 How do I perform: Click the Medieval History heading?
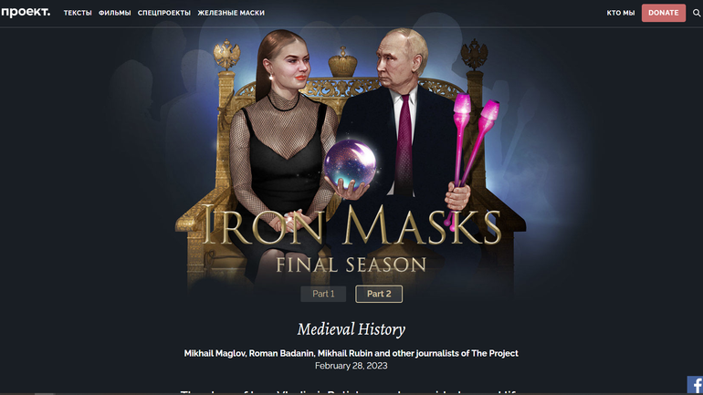(x=351, y=329)
